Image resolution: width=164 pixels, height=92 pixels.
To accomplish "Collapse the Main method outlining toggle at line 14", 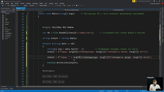I will coord(28,14).
